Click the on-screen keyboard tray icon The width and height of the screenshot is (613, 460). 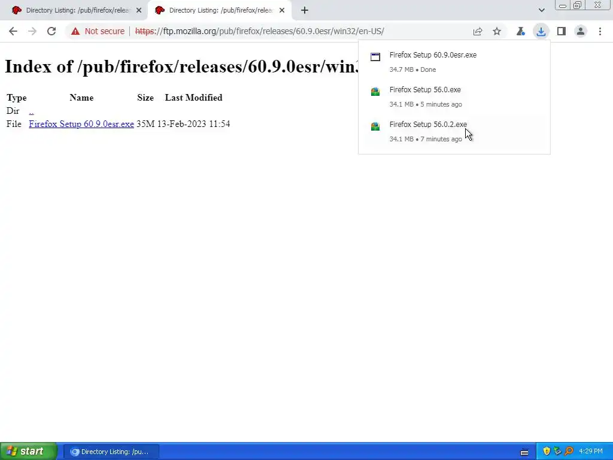524,452
